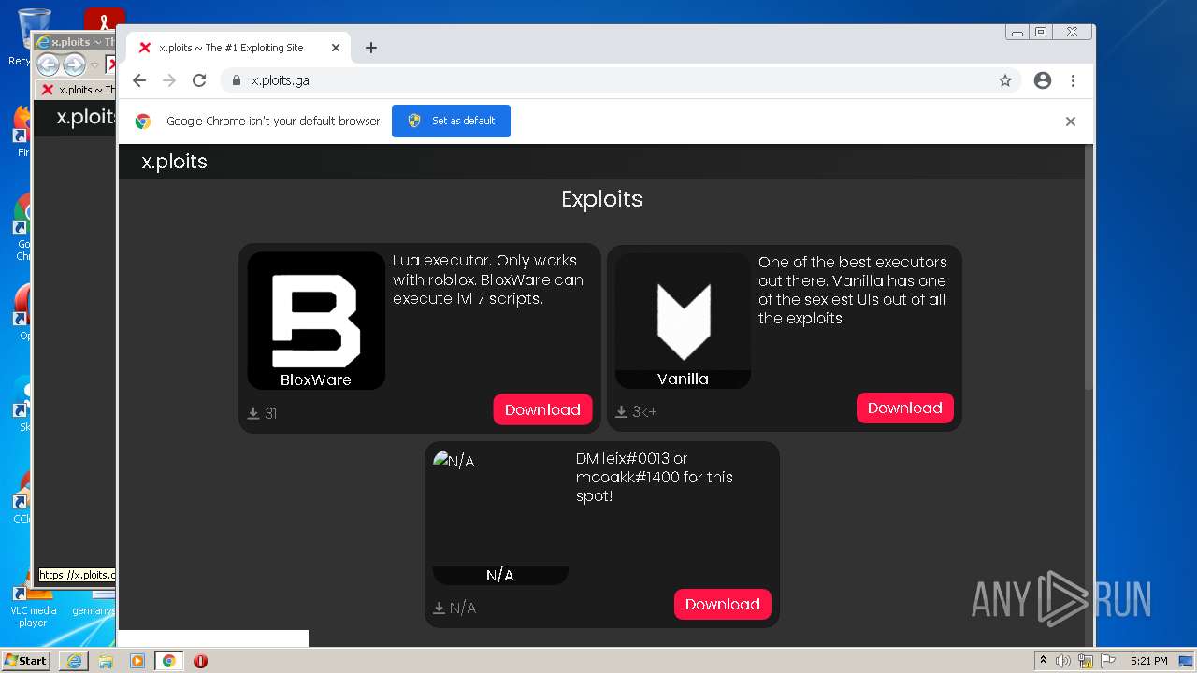Image resolution: width=1197 pixels, height=673 pixels.
Task: Open the Start menu
Action: [x=25, y=661]
